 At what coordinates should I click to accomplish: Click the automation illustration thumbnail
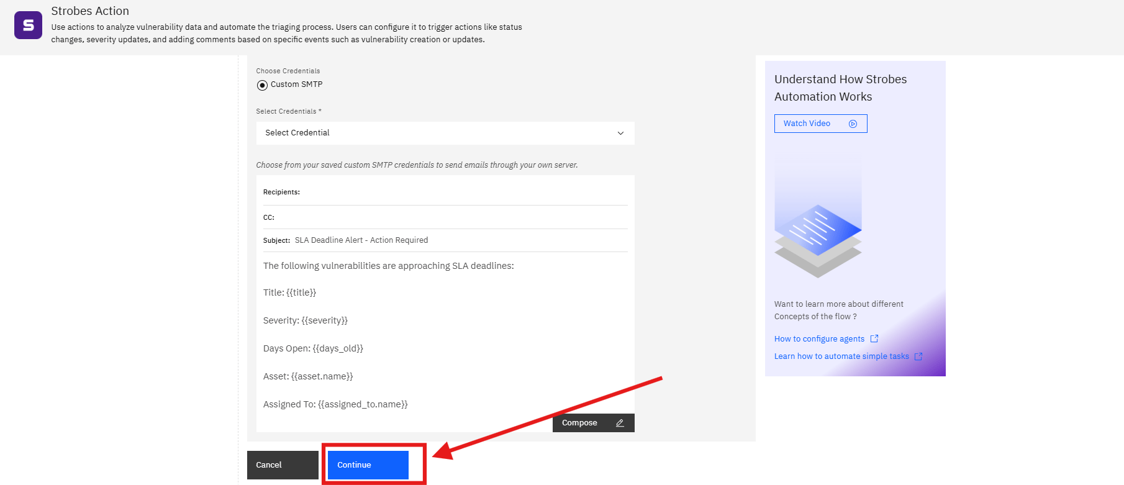818,217
